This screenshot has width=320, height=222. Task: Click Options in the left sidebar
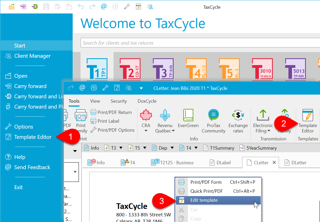click(x=24, y=127)
